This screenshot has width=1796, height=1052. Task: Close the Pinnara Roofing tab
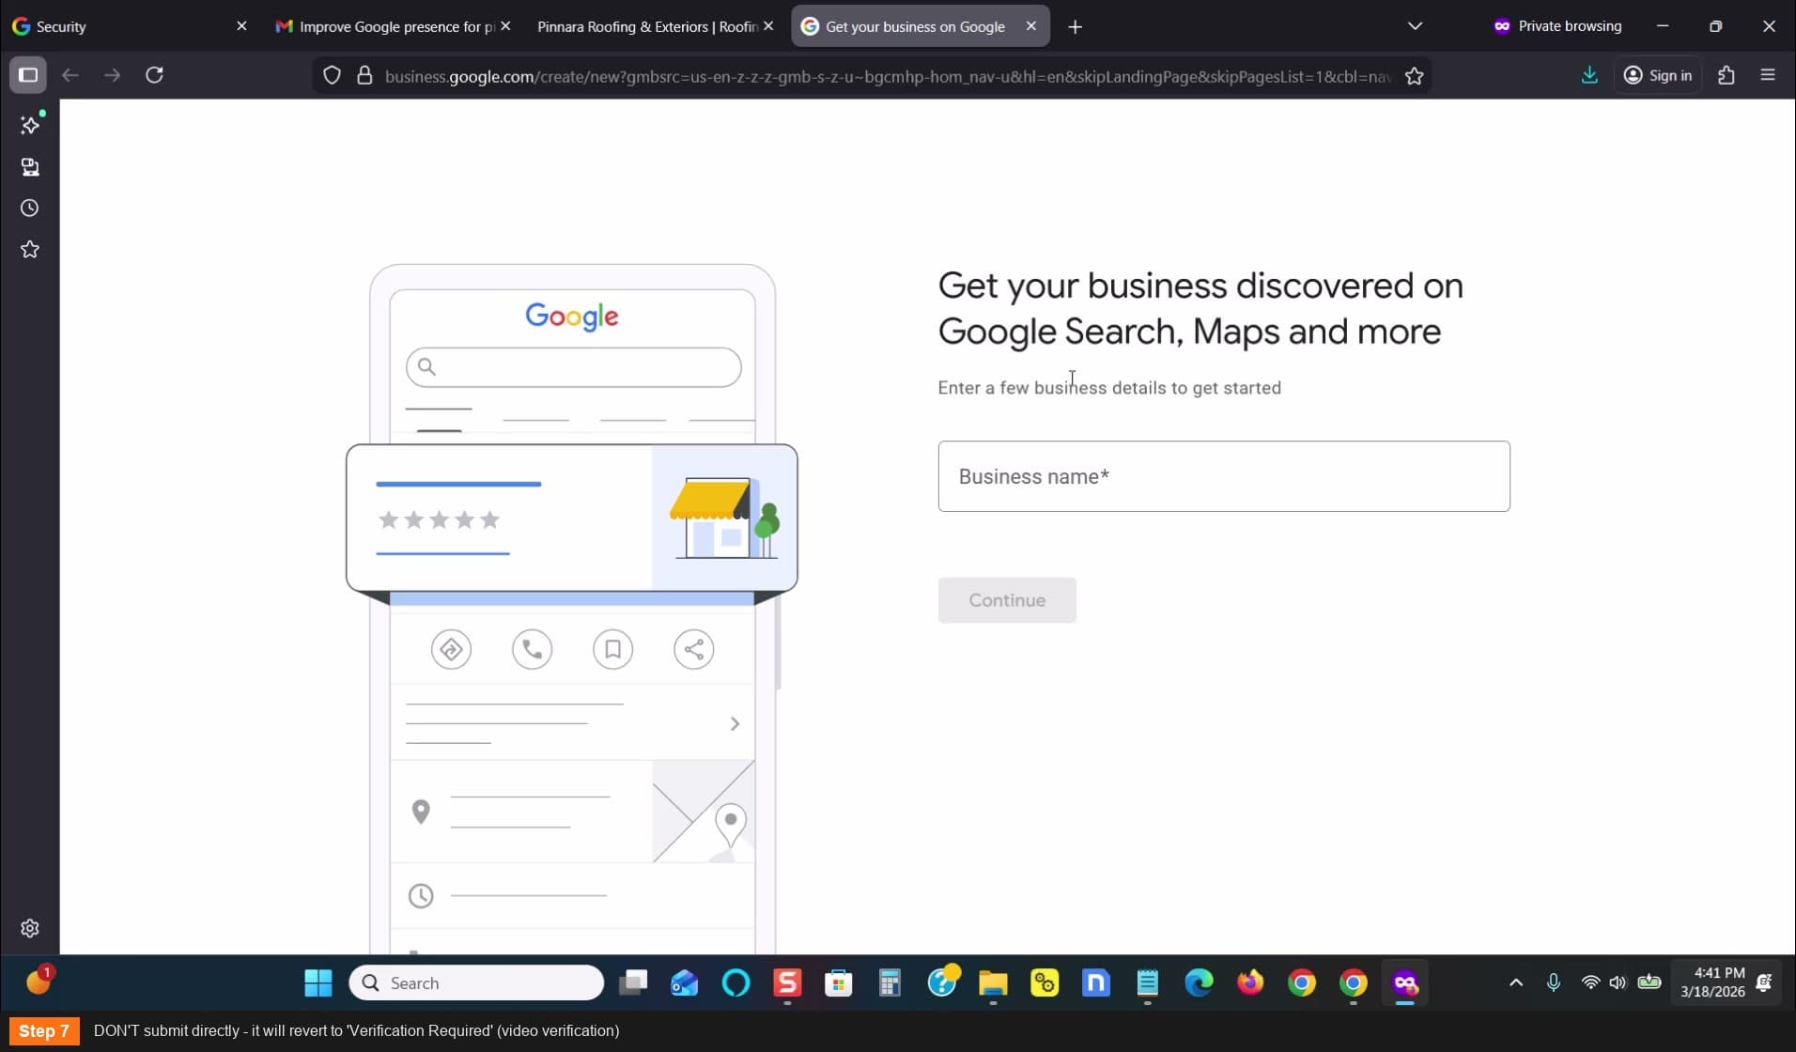[x=768, y=26]
